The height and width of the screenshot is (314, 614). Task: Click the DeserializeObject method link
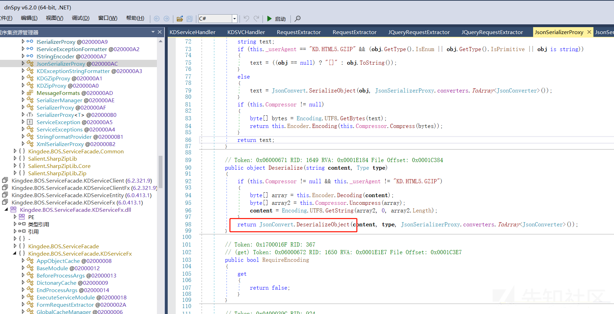[323, 224]
